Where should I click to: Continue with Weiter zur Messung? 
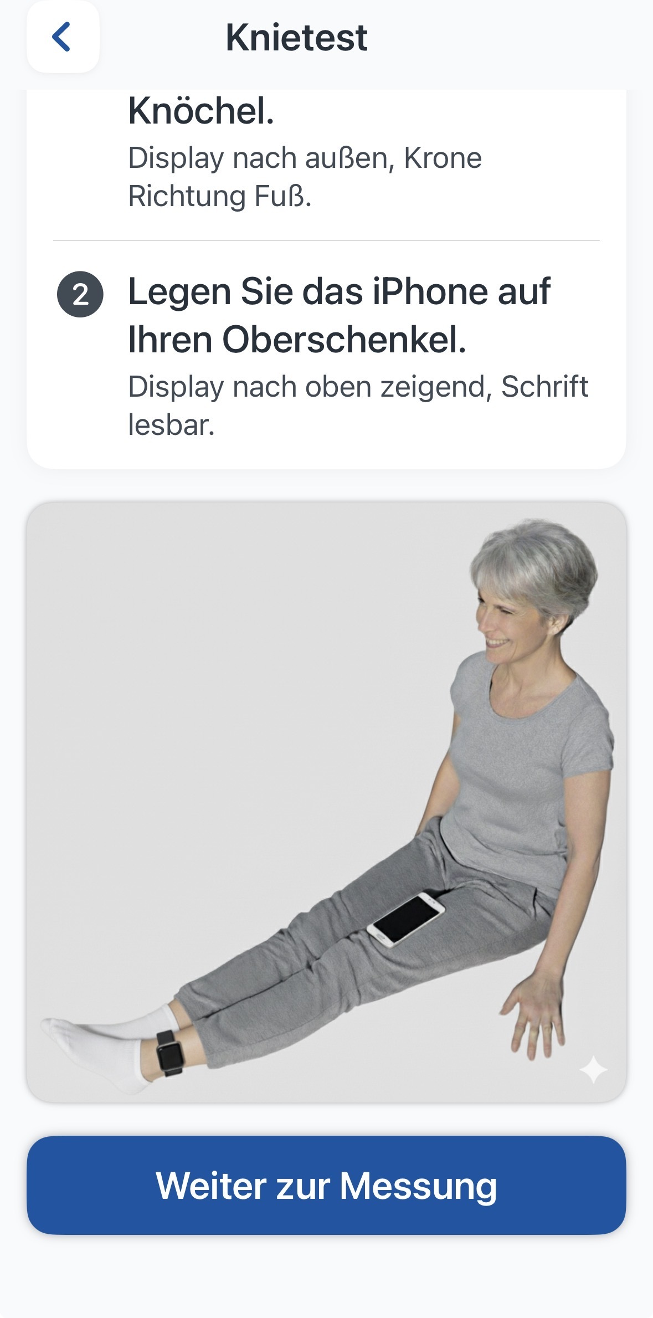326,1185
